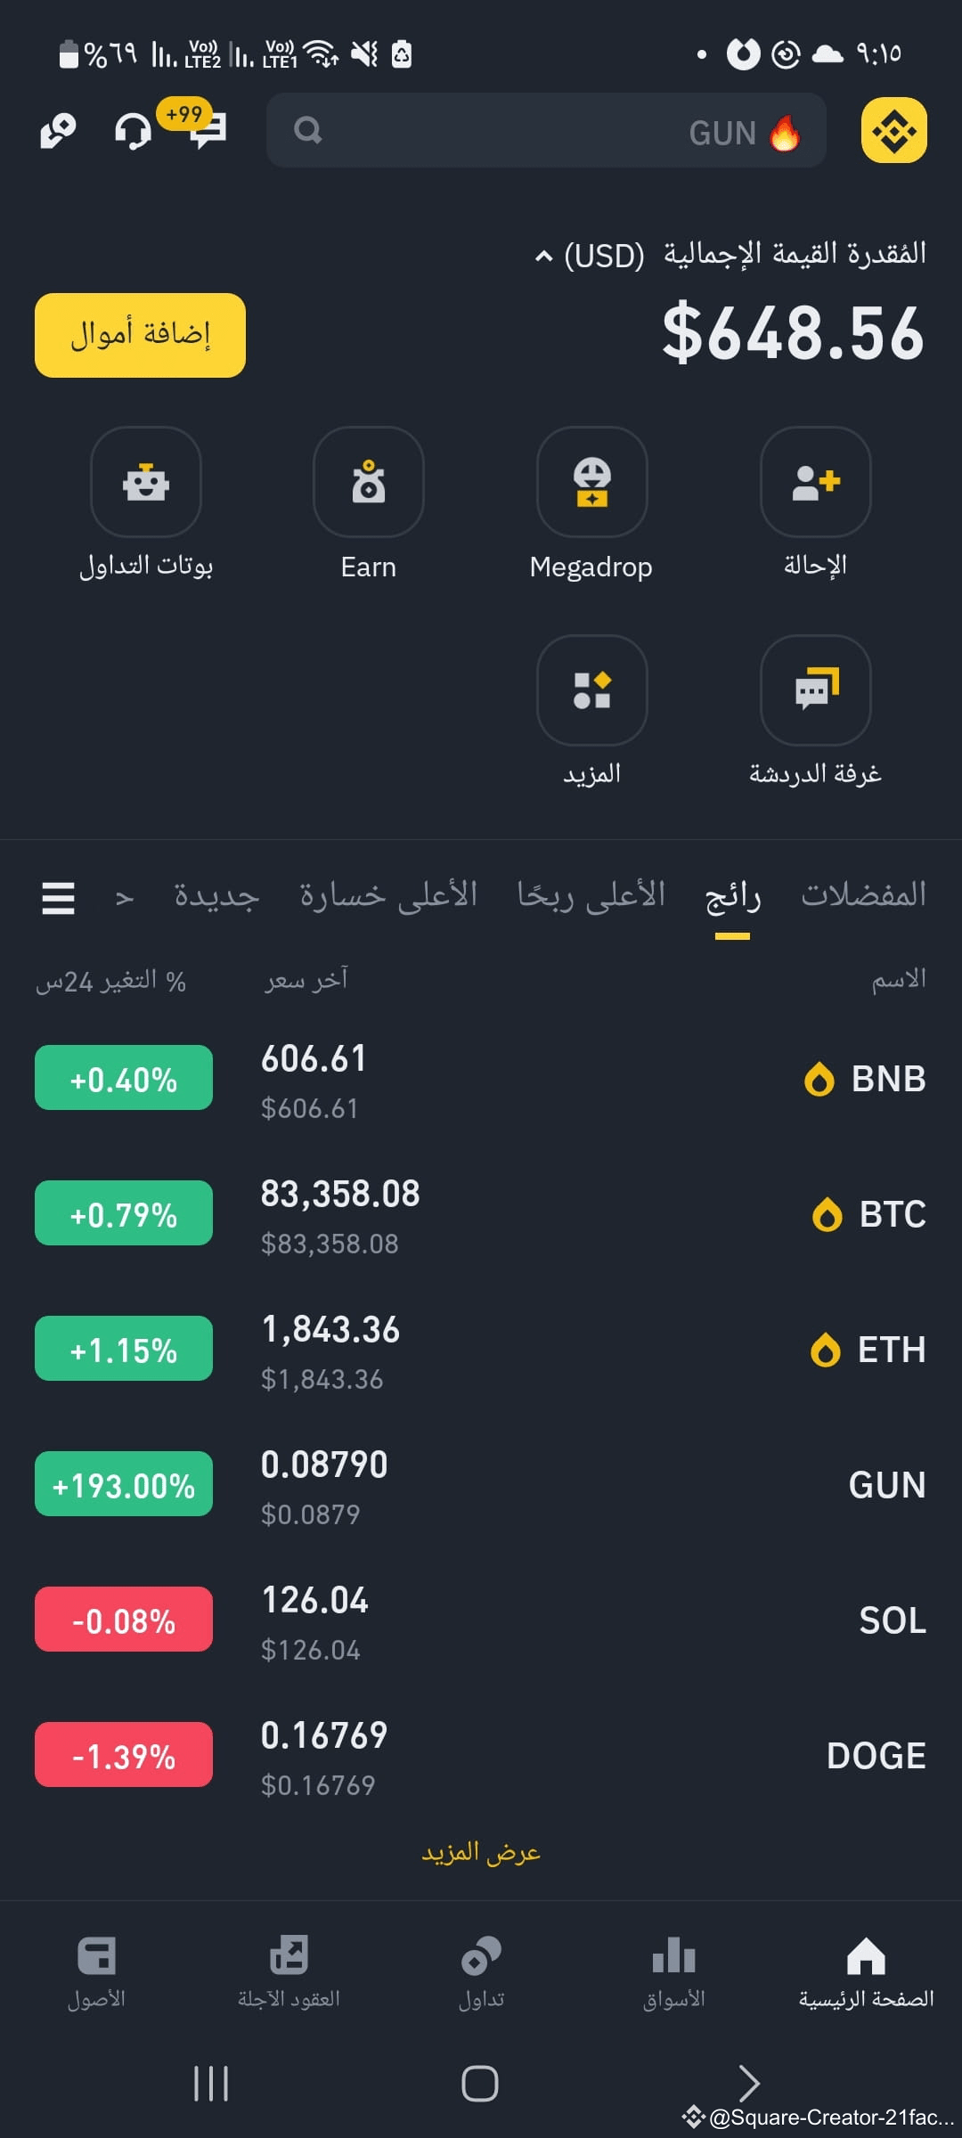Image resolution: width=962 pixels, height=2138 pixels.
Task: Open the Earn icon
Action: tap(369, 482)
